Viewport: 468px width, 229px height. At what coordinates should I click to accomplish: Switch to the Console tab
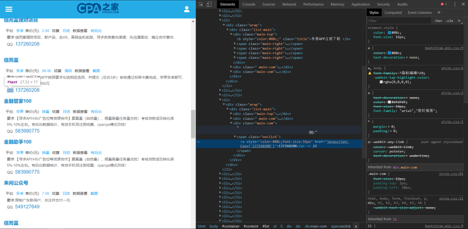pos(249,4)
